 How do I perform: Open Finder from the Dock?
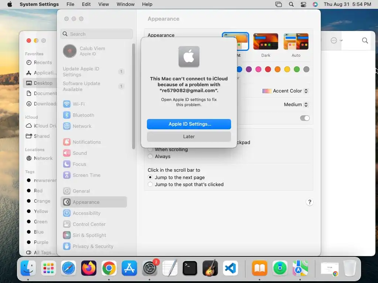point(28,268)
